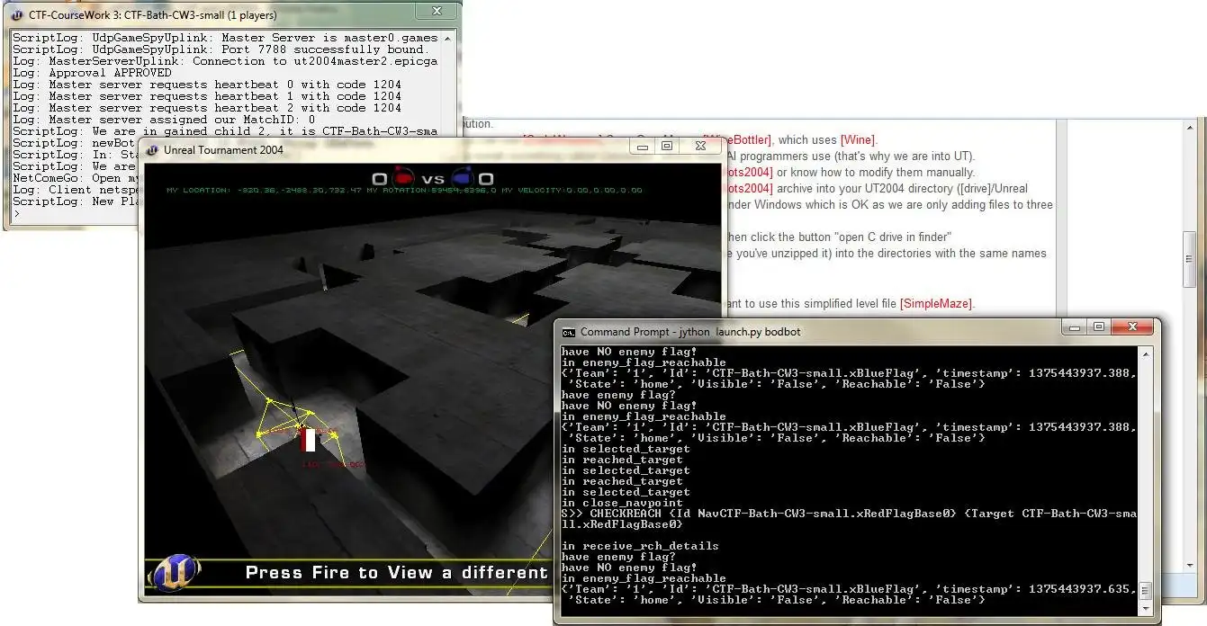This screenshot has width=1207, height=626.
Task: Click 'Master server requests heartbeat 2' log line
Action: 207,108
